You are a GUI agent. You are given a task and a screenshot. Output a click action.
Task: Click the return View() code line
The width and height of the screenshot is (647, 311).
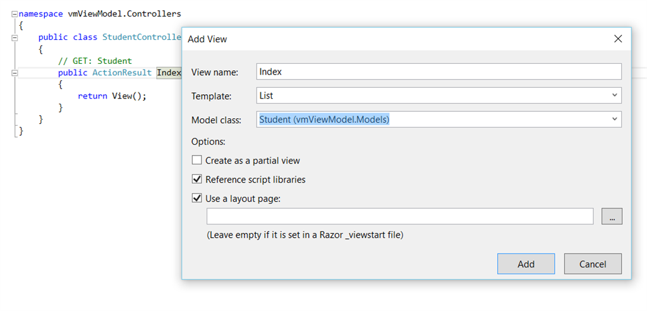pos(111,96)
